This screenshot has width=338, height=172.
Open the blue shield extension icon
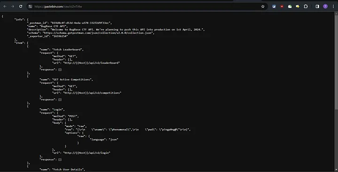click(x=274, y=7)
